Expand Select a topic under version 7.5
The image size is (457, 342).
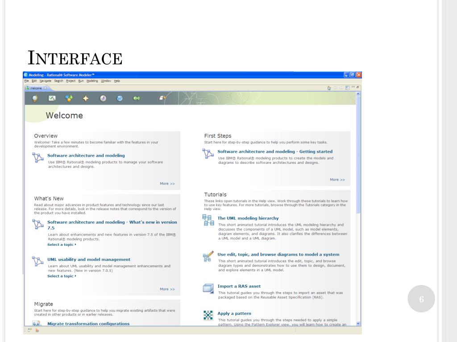click(x=62, y=244)
